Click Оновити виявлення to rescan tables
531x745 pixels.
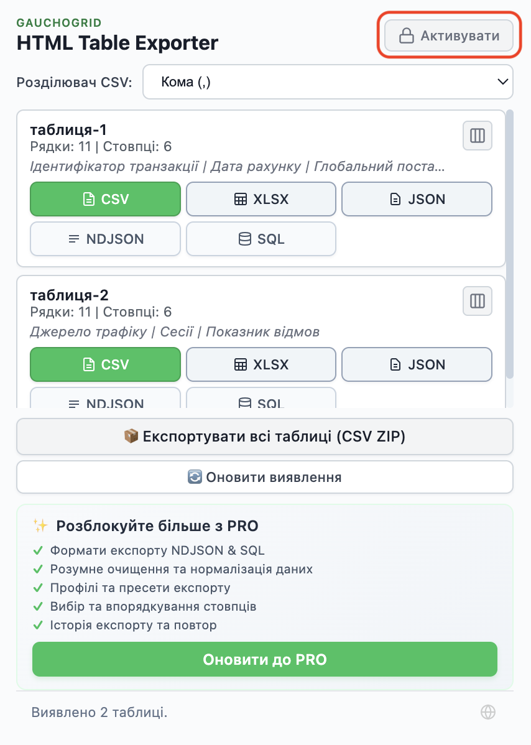click(265, 476)
